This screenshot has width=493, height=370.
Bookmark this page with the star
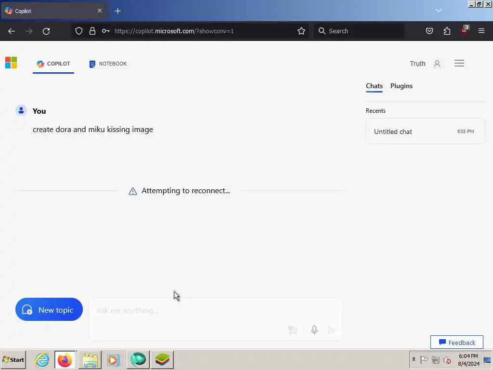pos(301,31)
